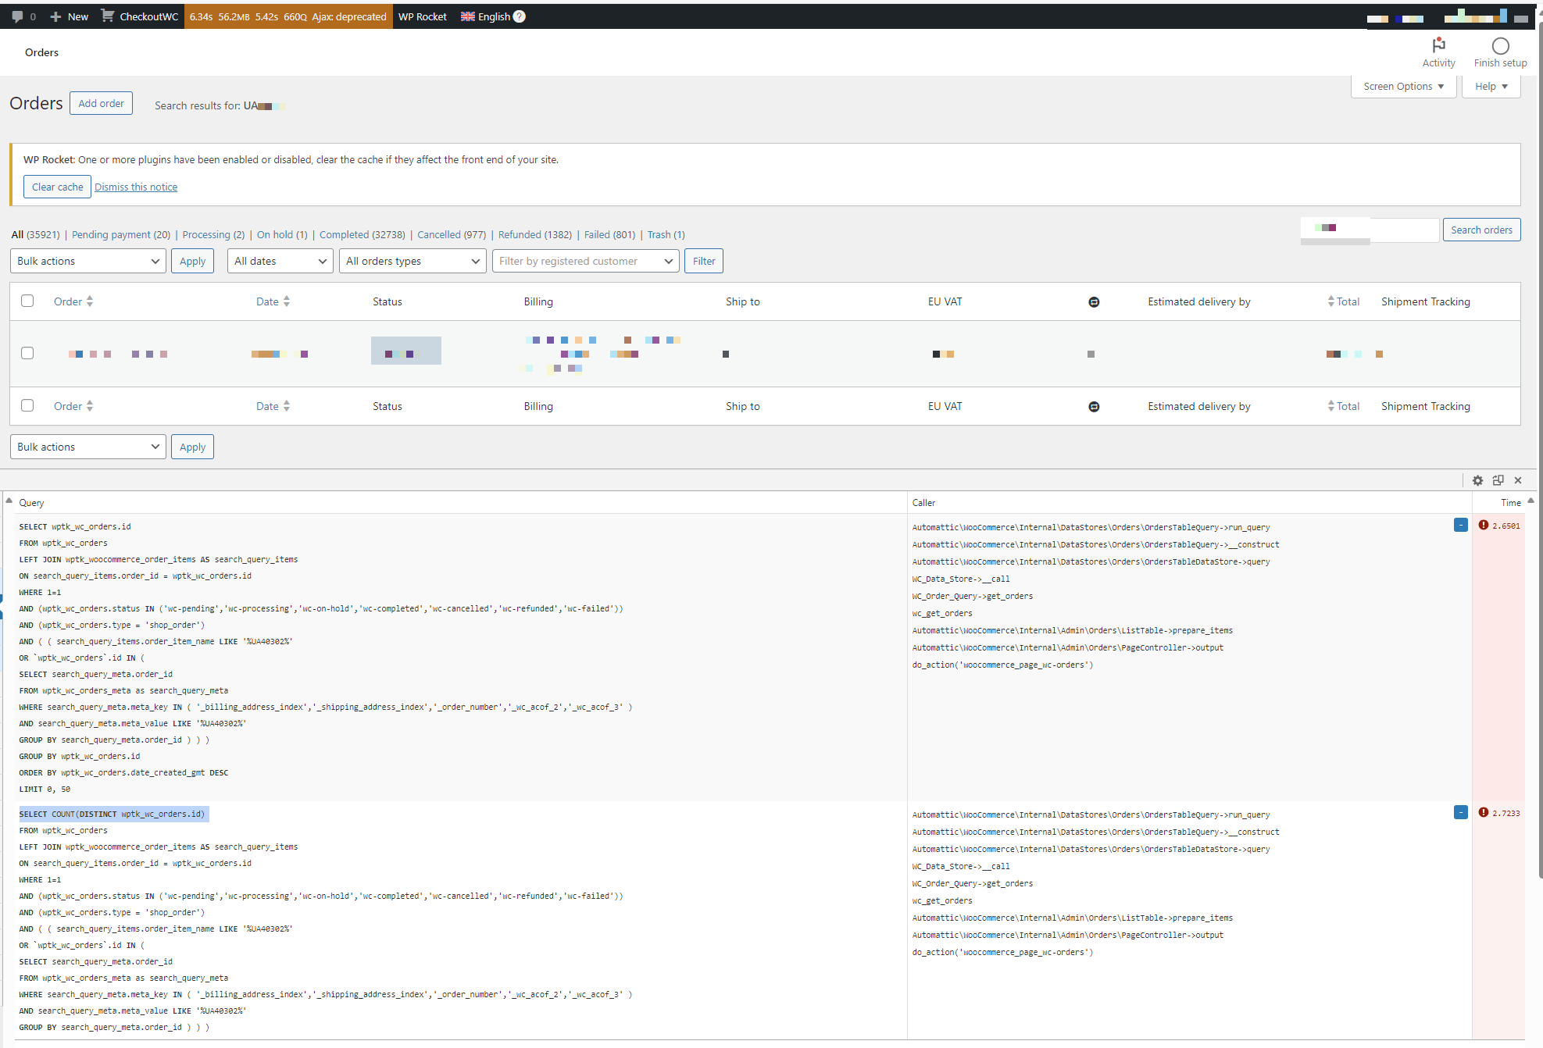The width and height of the screenshot is (1543, 1048).
Task: Expand the Screen Options panel
Action: pyautogui.click(x=1403, y=86)
